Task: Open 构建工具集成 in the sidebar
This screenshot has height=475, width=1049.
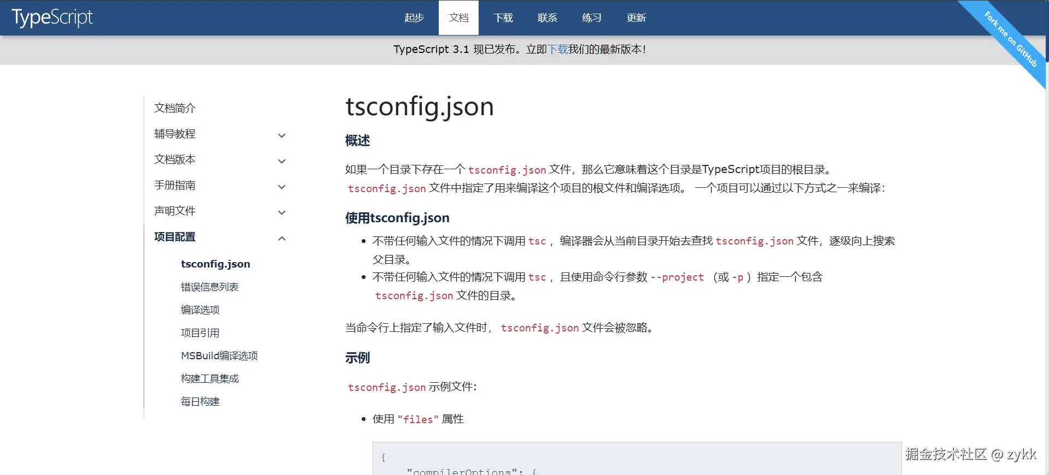Action: [x=210, y=378]
